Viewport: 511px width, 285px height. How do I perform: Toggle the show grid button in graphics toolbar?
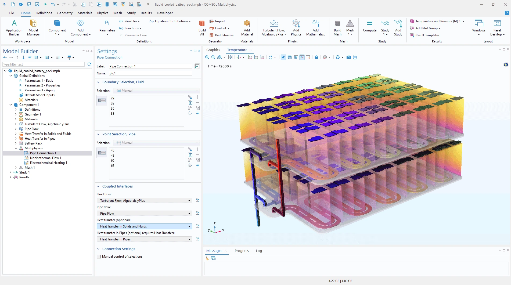pyautogui.click(x=296, y=57)
